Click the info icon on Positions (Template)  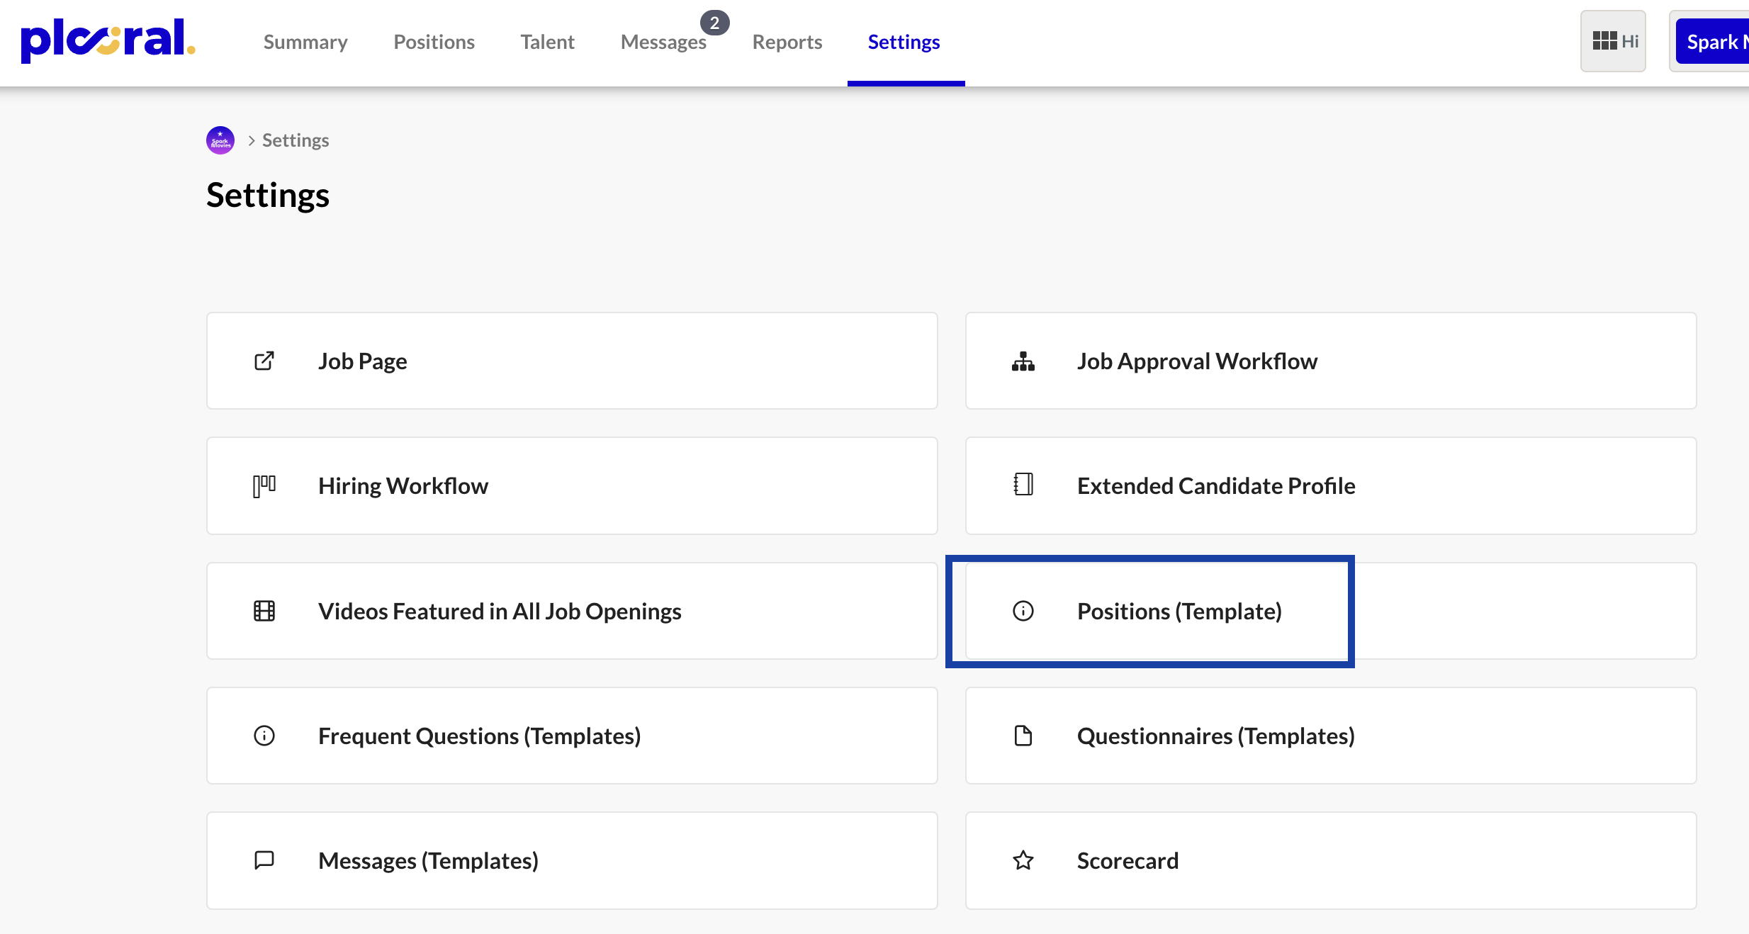click(1023, 611)
